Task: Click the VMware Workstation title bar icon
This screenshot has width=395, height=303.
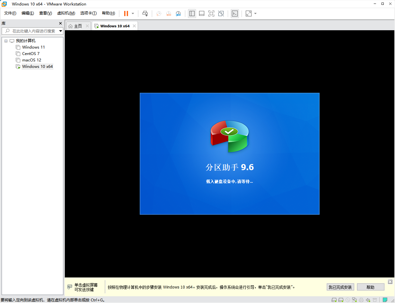Action: point(5,4)
